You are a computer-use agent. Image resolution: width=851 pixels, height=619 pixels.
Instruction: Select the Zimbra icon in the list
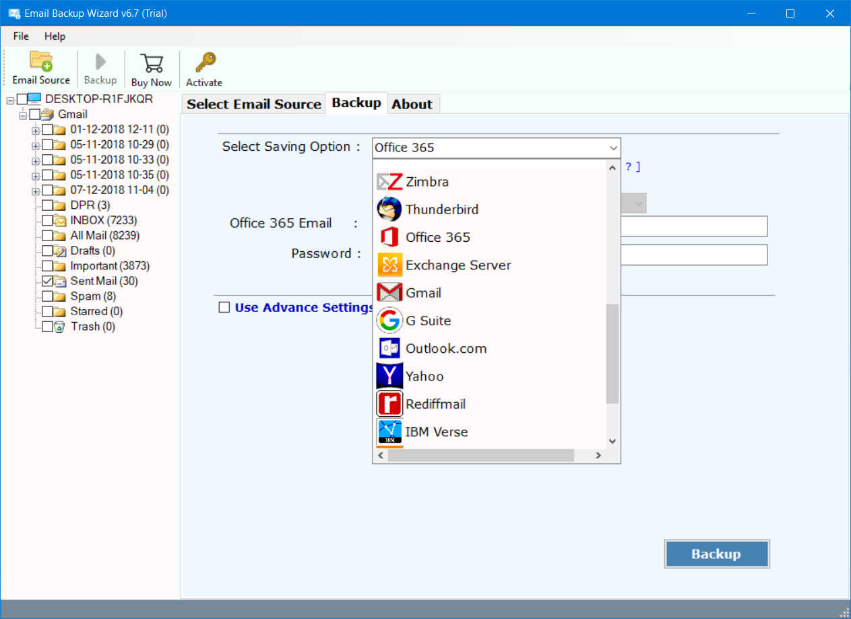[389, 182]
